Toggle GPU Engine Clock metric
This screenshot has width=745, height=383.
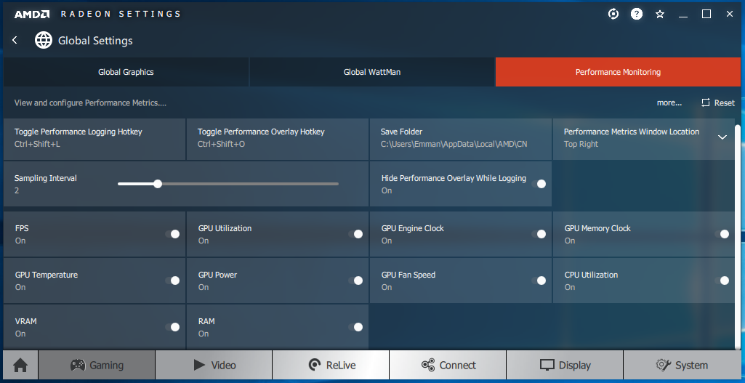coord(539,234)
